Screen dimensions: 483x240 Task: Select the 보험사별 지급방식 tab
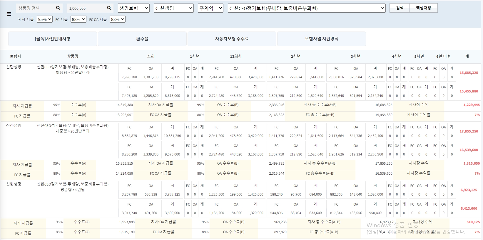click(322, 39)
